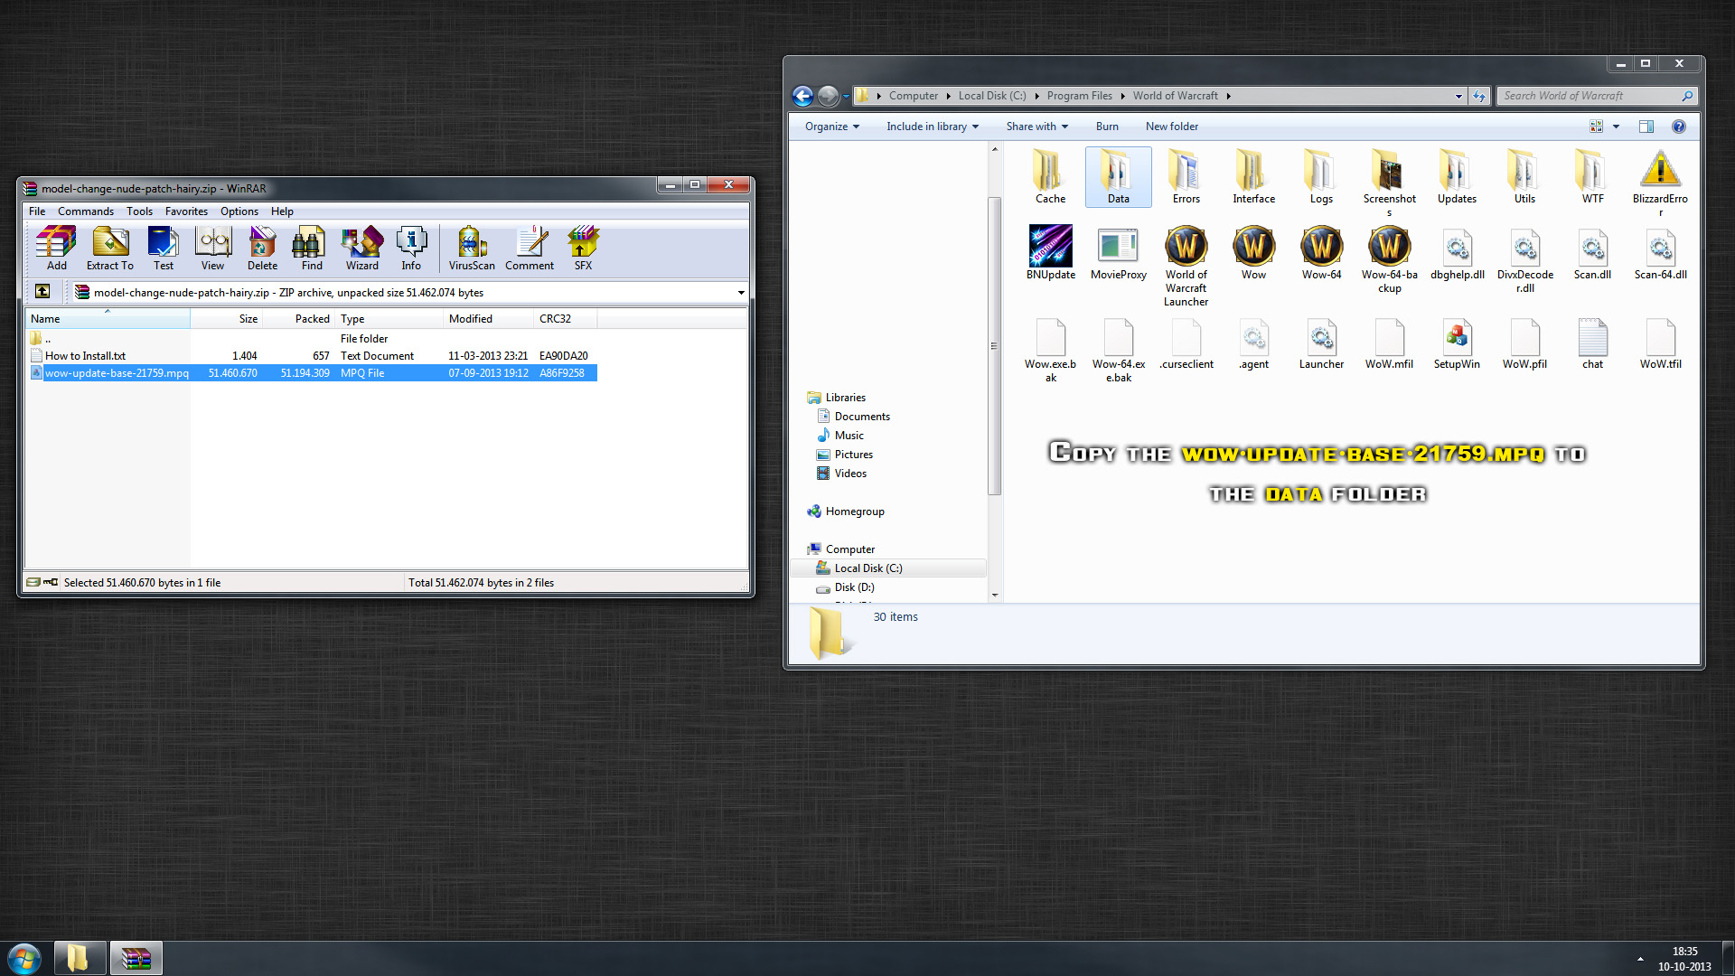This screenshot has height=976, width=1735.
Task: Open the Tools menu in WinRAR
Action: (139, 211)
